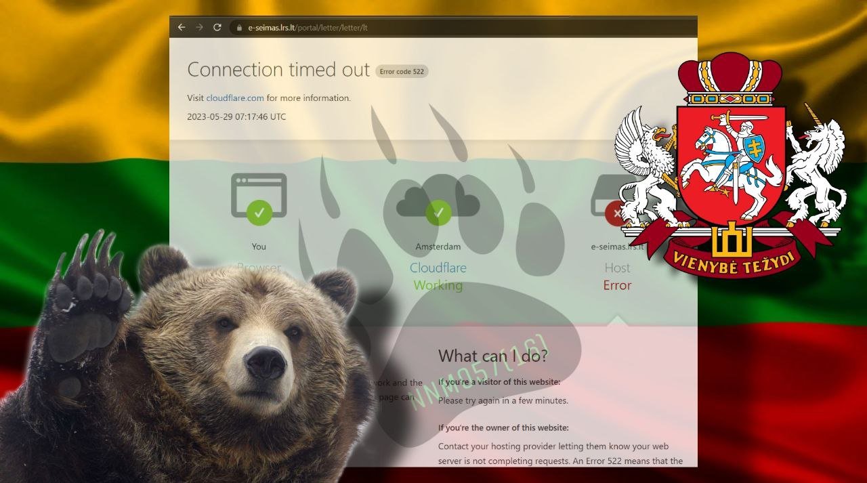Click the browser forward arrow
The width and height of the screenshot is (867, 483).
[199, 27]
